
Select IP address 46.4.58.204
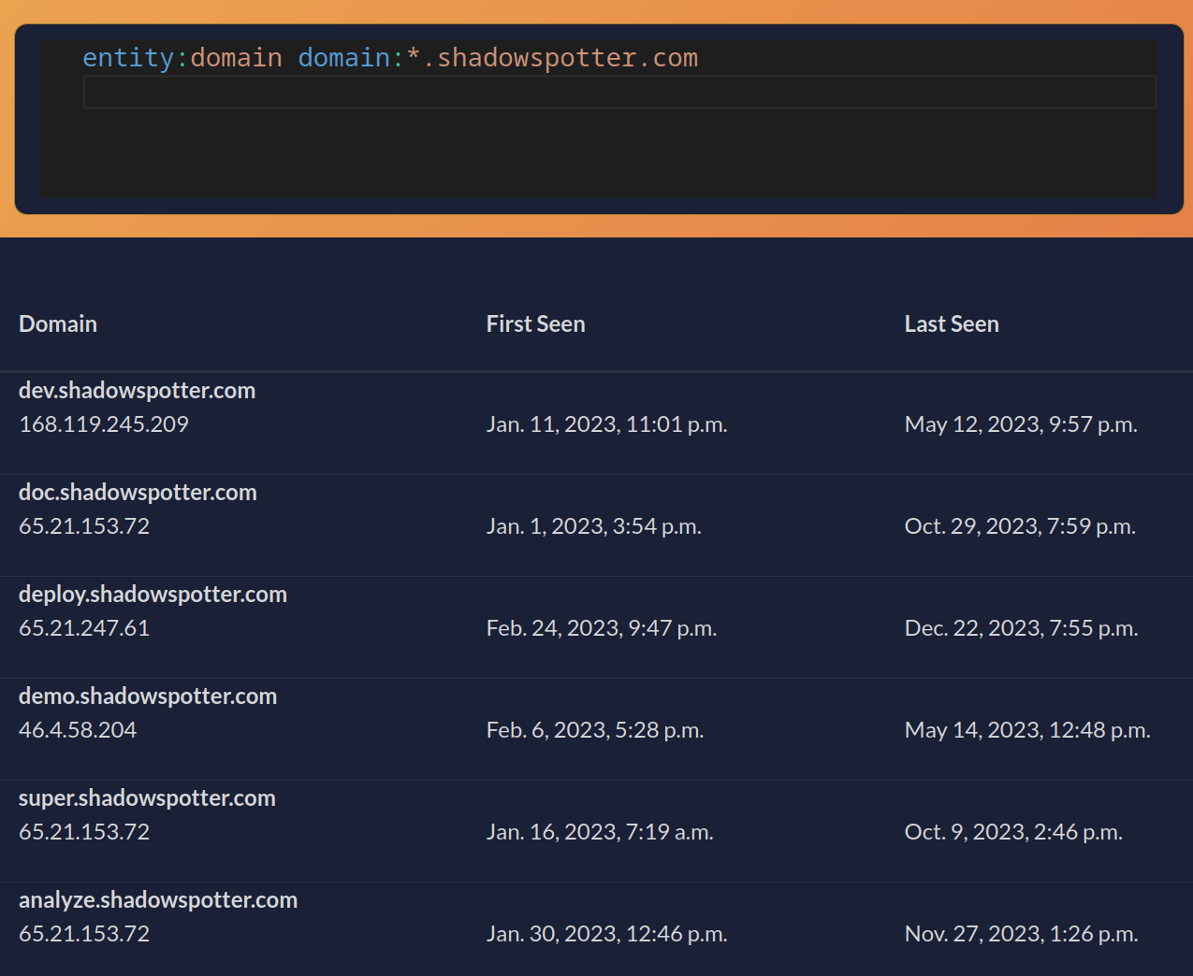(78, 730)
